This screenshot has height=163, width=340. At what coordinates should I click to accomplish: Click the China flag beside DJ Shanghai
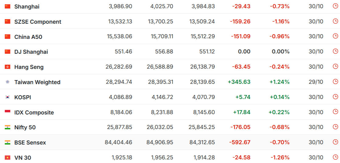click(x=8, y=52)
